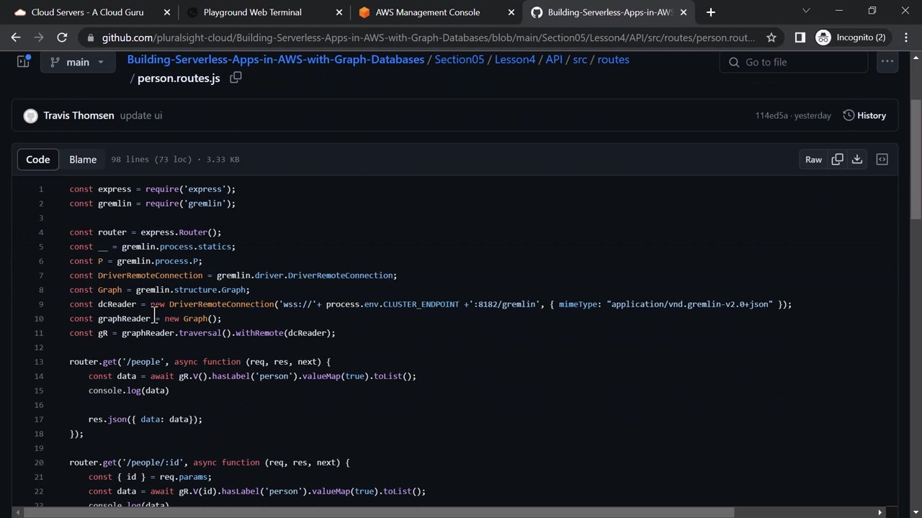This screenshot has height=518, width=922.
Task: Click the Raw button
Action: 813,159
